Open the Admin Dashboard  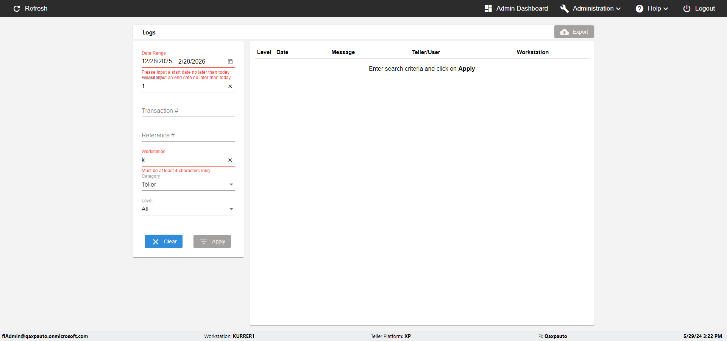point(516,8)
